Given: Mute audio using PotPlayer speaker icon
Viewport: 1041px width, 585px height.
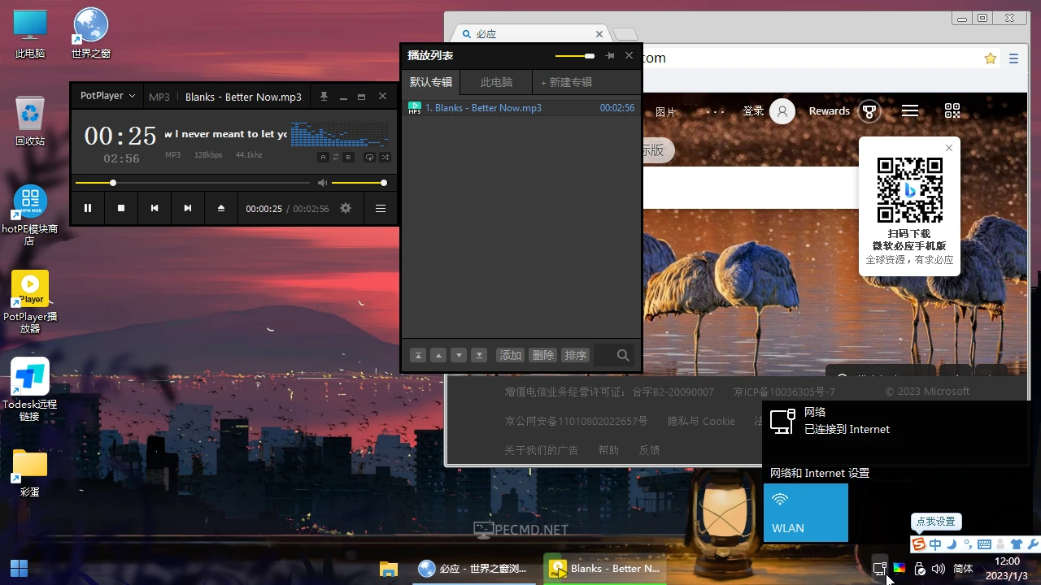Looking at the screenshot, I should 323,183.
